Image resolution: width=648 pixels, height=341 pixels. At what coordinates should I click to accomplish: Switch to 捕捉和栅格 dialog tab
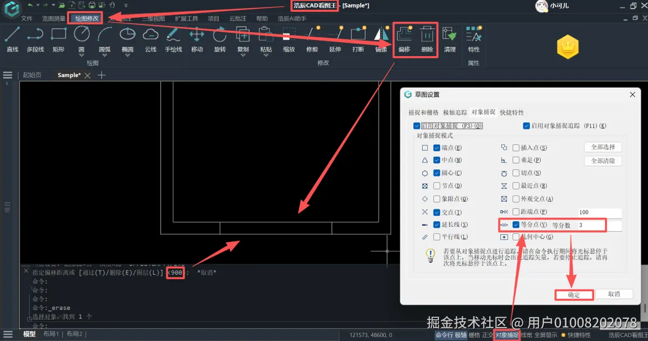pos(423,112)
